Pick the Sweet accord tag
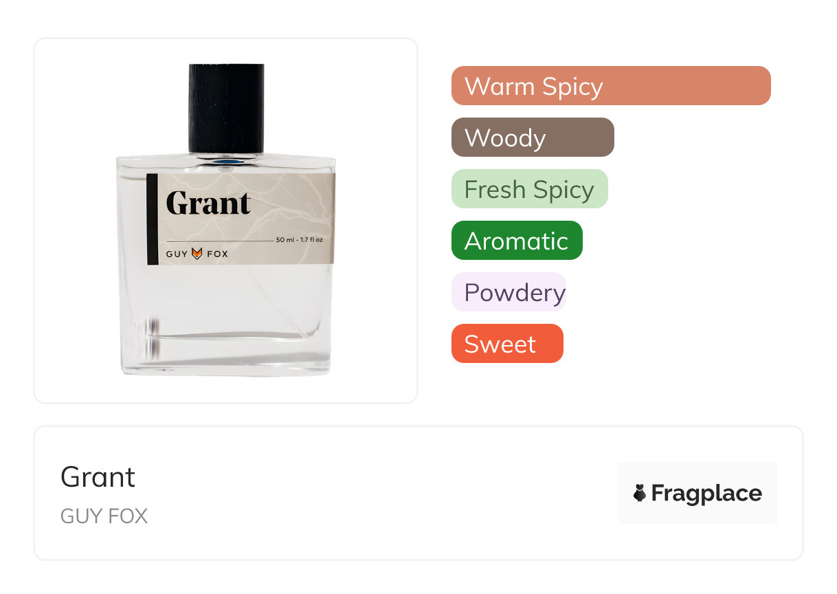Screen dimensions: 837x594 [507, 344]
